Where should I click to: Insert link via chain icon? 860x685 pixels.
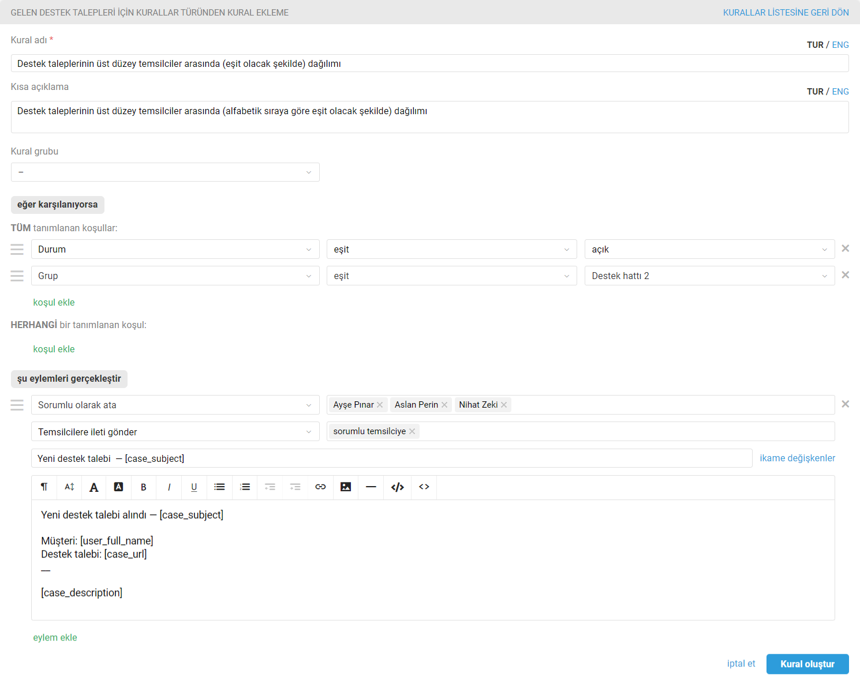tap(320, 487)
